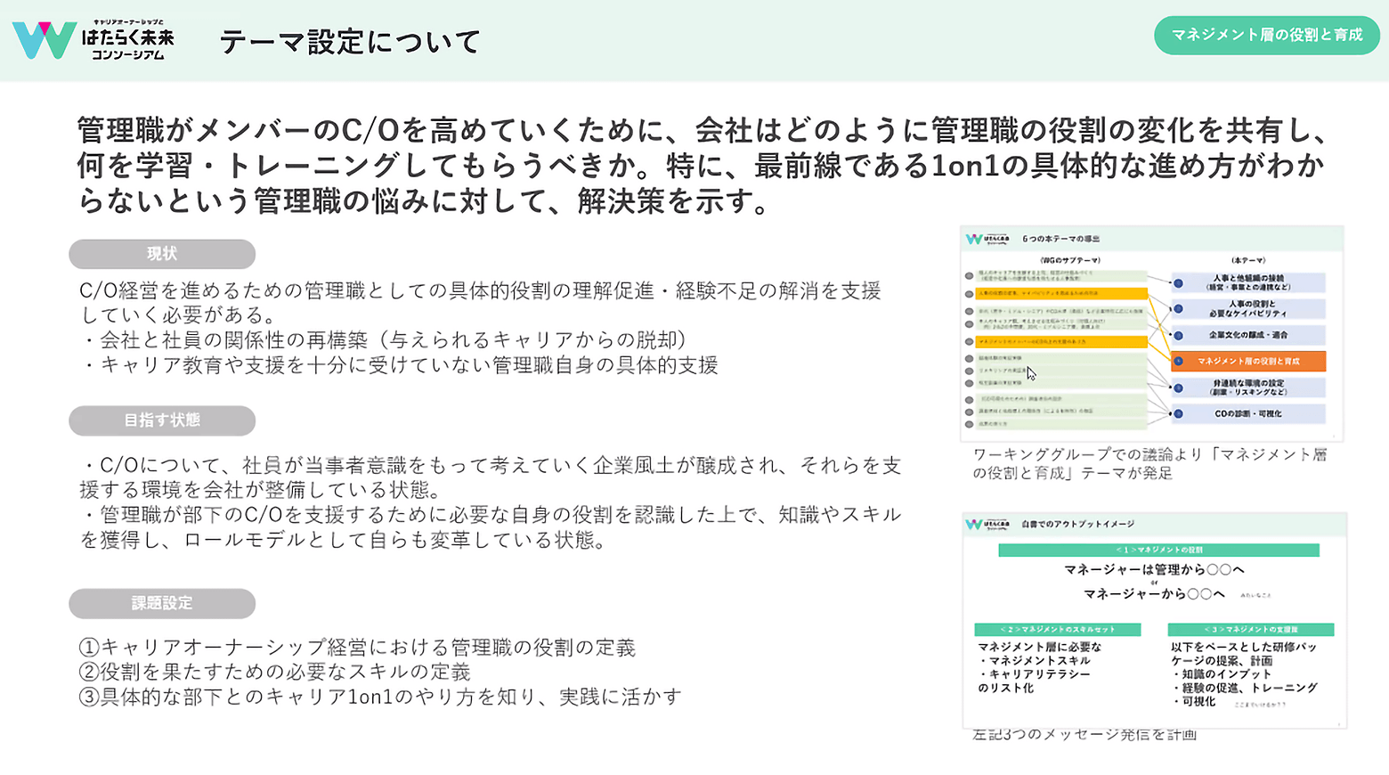Image resolution: width=1389 pixels, height=775 pixels.
Task: Click the blue dot beside 企業文化の醸成・適合
Action: 1178,336
